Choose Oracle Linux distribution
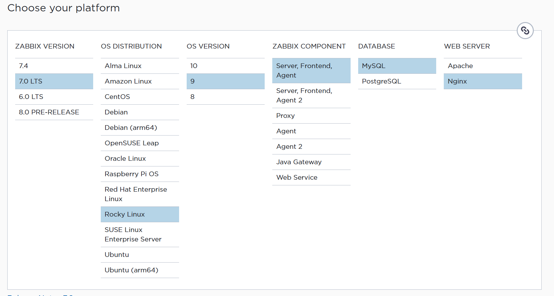 tap(140, 159)
